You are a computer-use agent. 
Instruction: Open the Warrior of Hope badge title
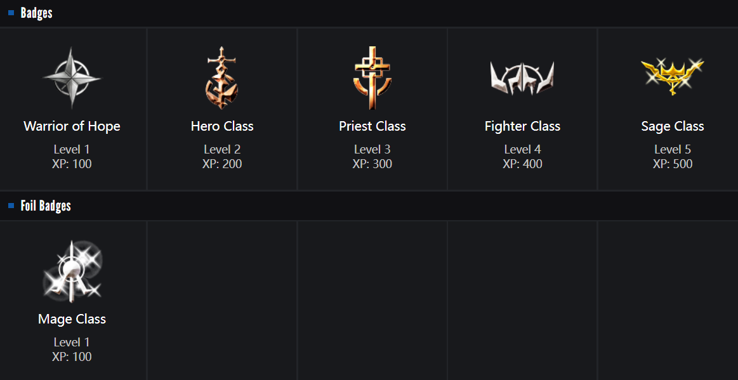tap(72, 126)
